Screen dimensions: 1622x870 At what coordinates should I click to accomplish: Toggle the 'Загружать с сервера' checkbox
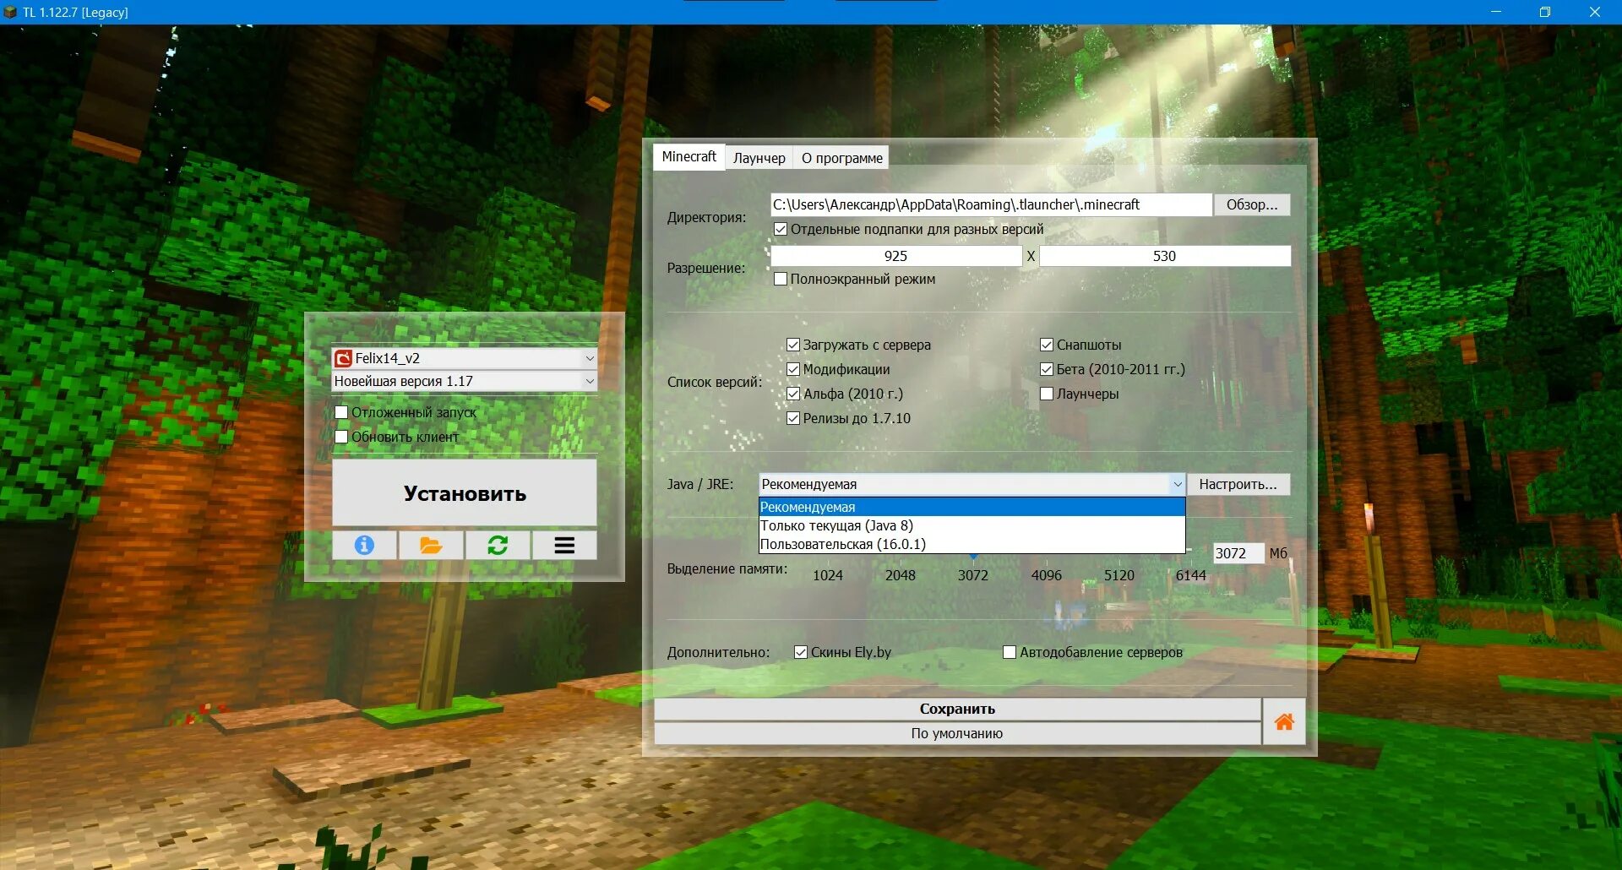tap(793, 345)
